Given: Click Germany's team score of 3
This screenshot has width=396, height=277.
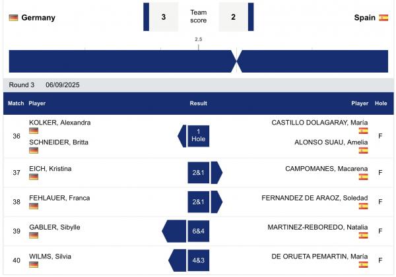Looking at the screenshot, I should 164,17.
